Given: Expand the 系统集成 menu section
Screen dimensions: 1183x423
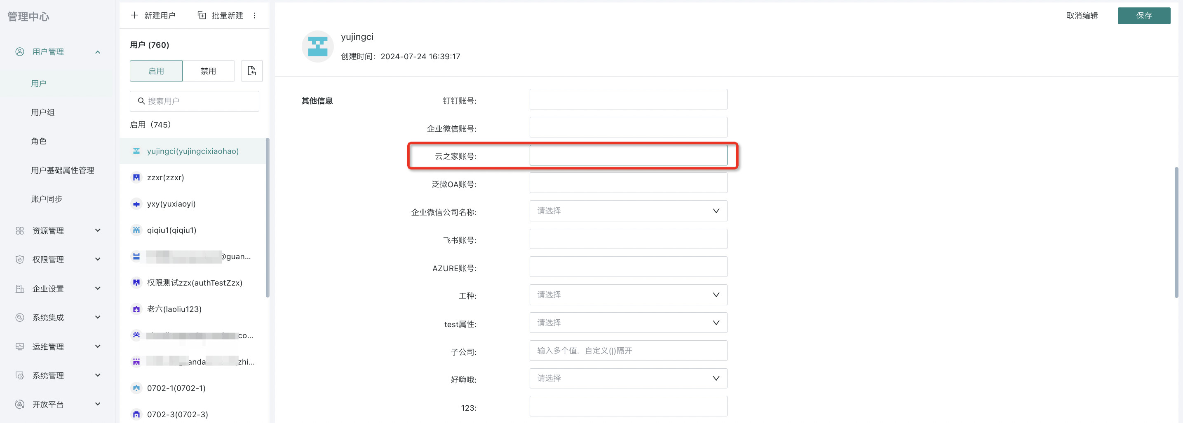Looking at the screenshot, I should [97, 318].
